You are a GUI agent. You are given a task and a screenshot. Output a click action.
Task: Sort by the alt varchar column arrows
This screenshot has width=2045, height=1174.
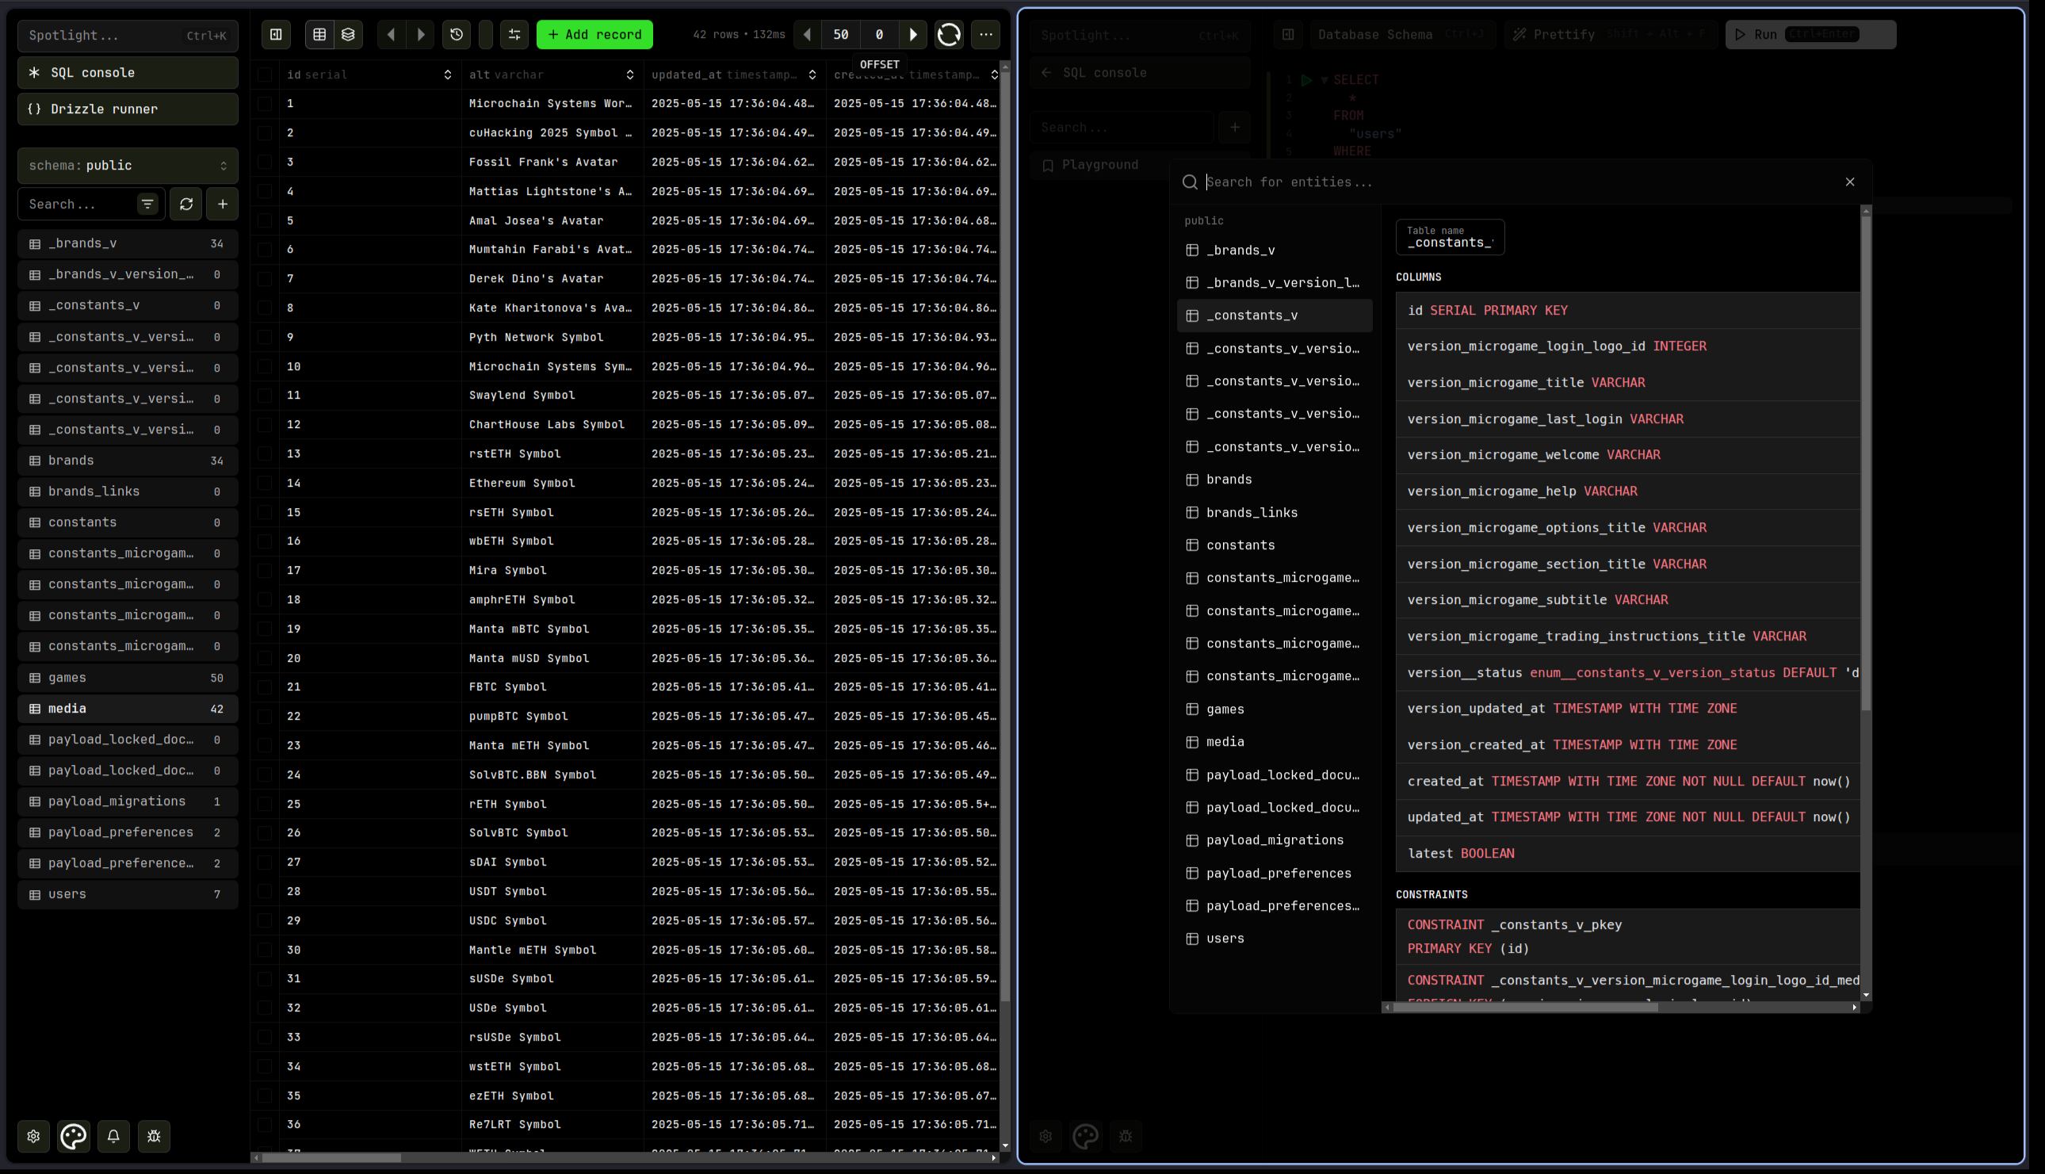pos(629,75)
